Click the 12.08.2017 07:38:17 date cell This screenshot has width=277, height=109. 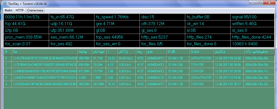click(x=228, y=84)
